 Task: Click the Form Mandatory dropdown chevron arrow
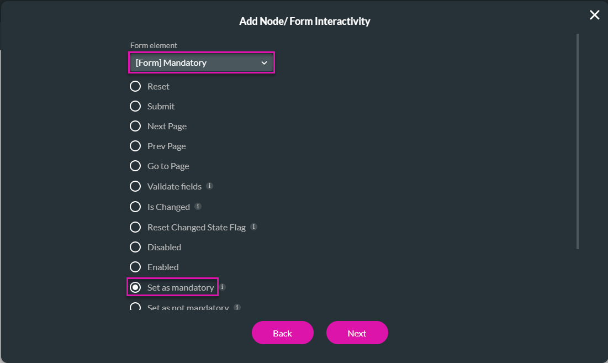[264, 63]
